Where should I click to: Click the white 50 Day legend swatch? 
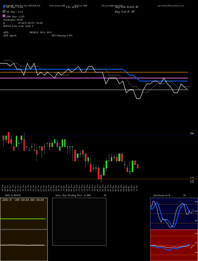coord(4,11)
